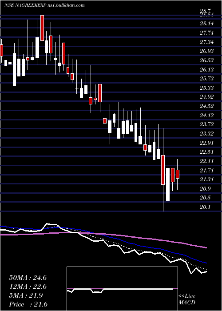Click the 24.52 price axis label
222x311 pixels.
point(207,106)
